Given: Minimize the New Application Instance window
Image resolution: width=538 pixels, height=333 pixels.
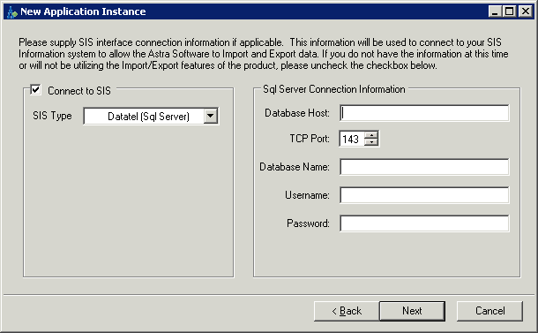Looking at the screenshot, I should [495, 11].
